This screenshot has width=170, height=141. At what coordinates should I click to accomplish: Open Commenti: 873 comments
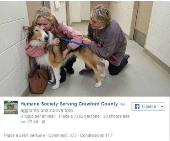[x=62, y=135]
